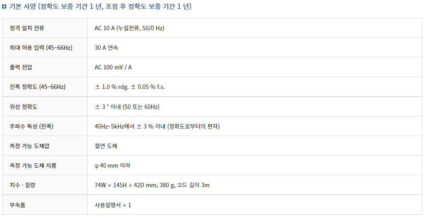Click the blue square bullet icon beside 기본 사양

(4, 7)
